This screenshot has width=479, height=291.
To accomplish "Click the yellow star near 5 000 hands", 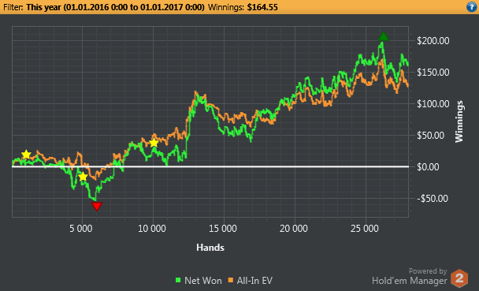I will tap(83, 177).
